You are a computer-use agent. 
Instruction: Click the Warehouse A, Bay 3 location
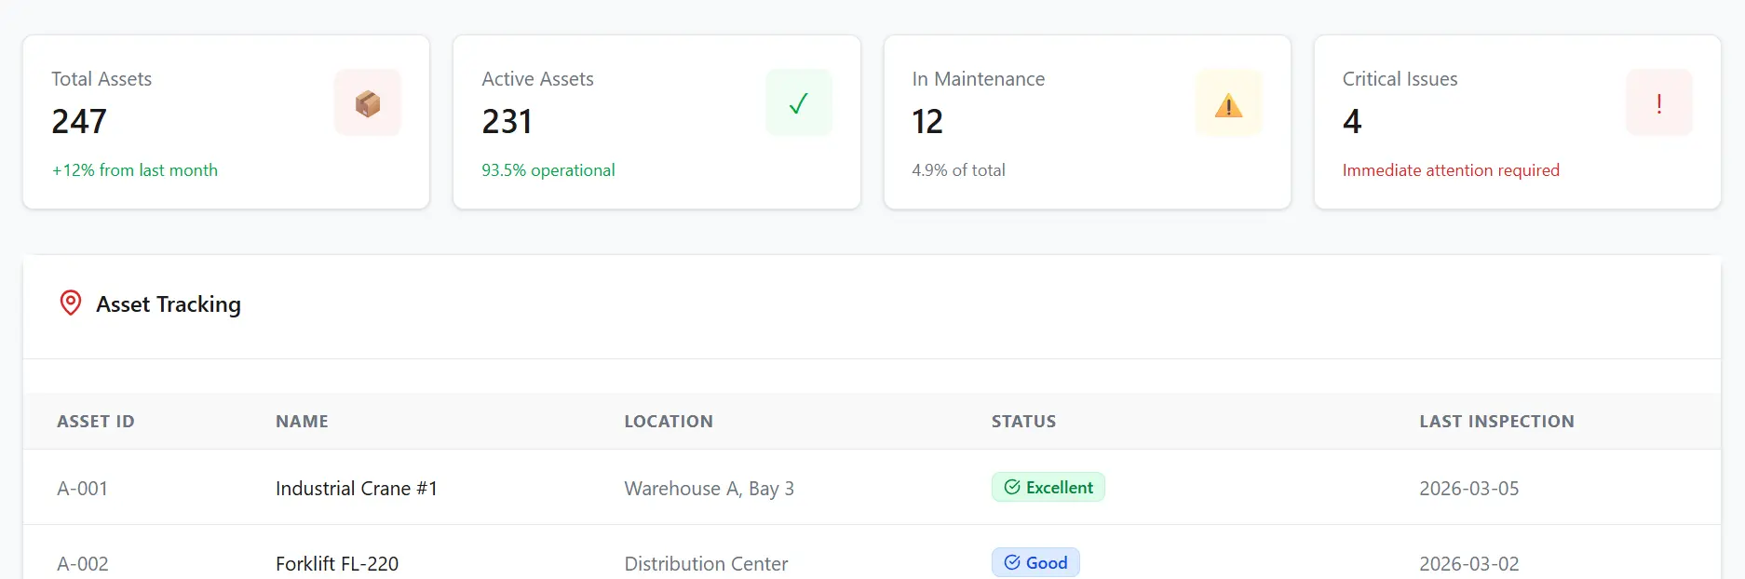[x=709, y=489]
